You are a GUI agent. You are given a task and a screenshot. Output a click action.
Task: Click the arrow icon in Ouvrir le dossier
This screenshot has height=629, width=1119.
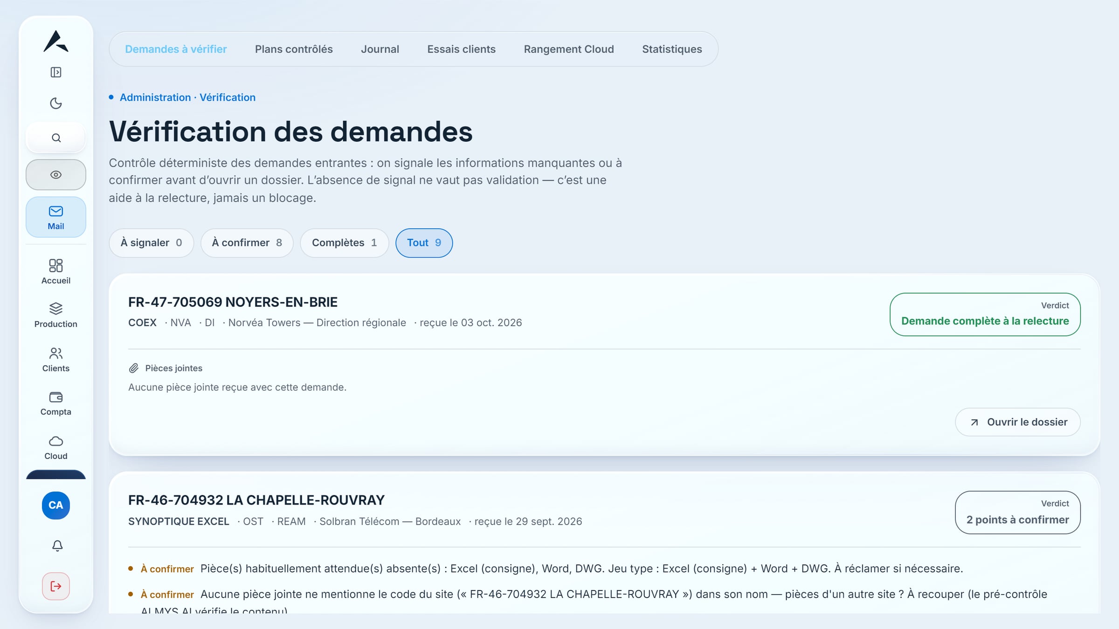(974, 422)
